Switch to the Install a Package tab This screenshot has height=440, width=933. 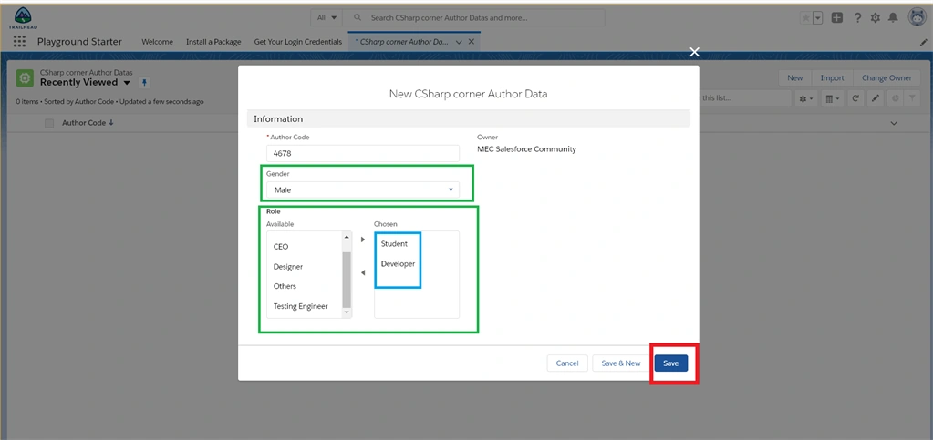pyautogui.click(x=213, y=42)
